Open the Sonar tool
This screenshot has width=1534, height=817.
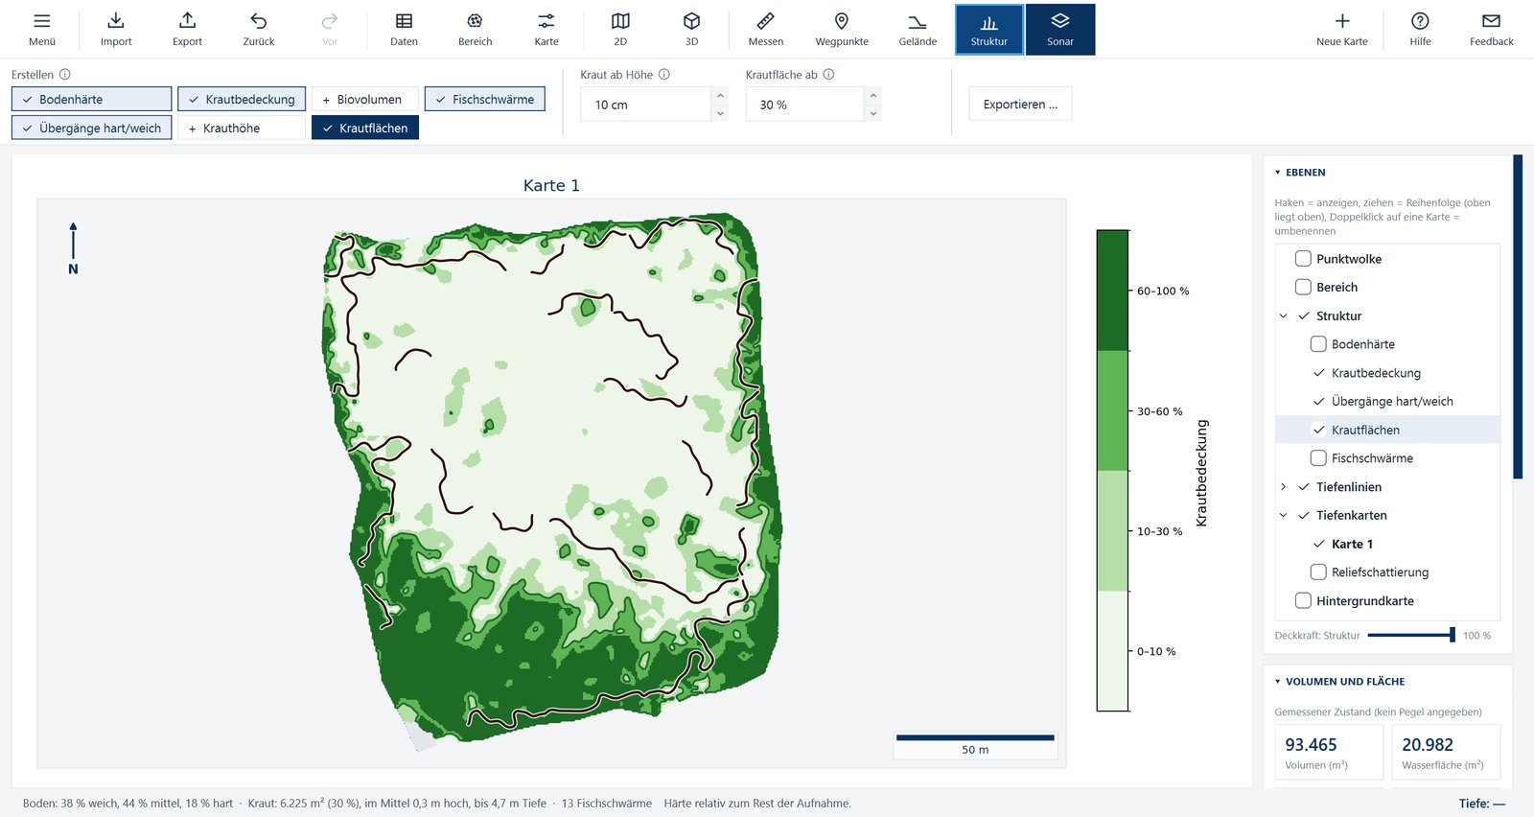pos(1060,30)
